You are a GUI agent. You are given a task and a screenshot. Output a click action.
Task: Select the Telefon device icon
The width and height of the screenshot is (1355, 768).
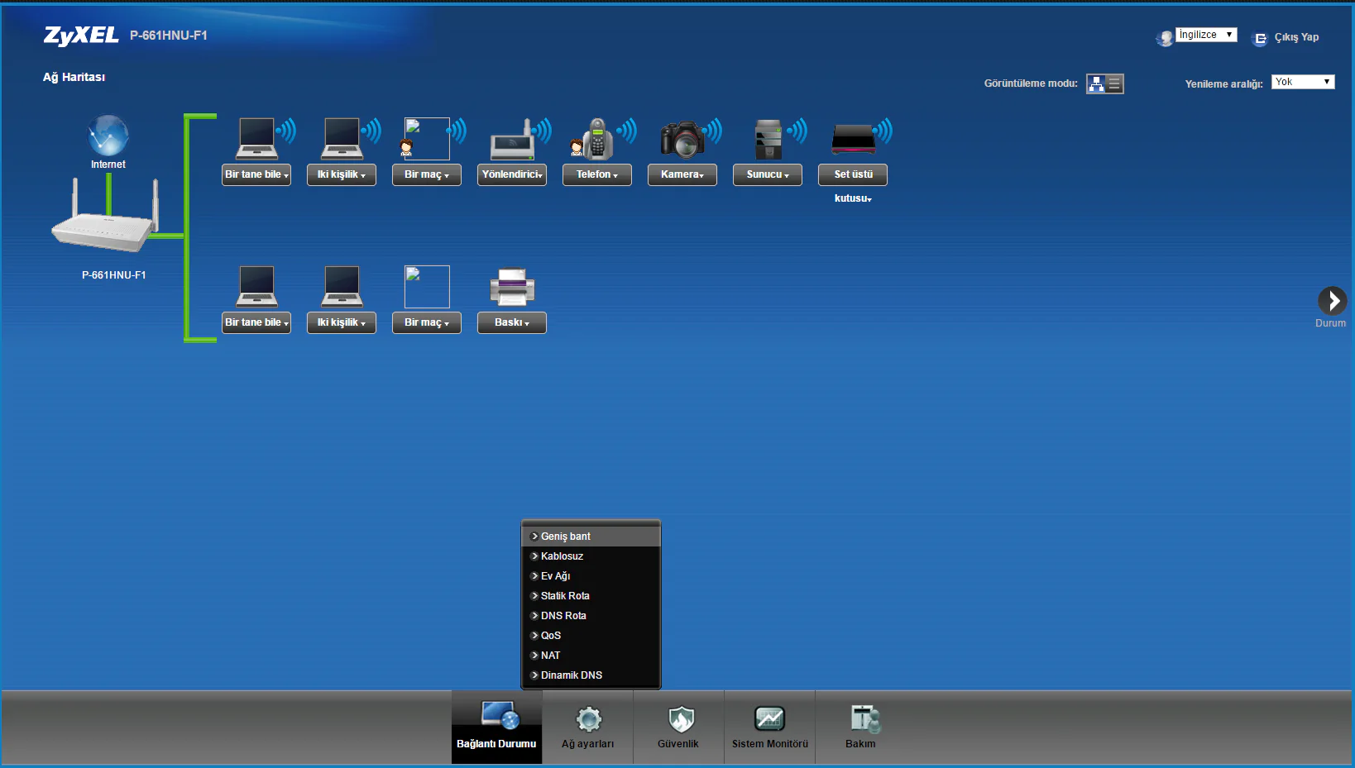pyautogui.click(x=596, y=139)
